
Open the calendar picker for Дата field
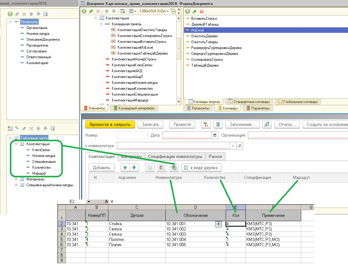pyautogui.click(x=215, y=135)
